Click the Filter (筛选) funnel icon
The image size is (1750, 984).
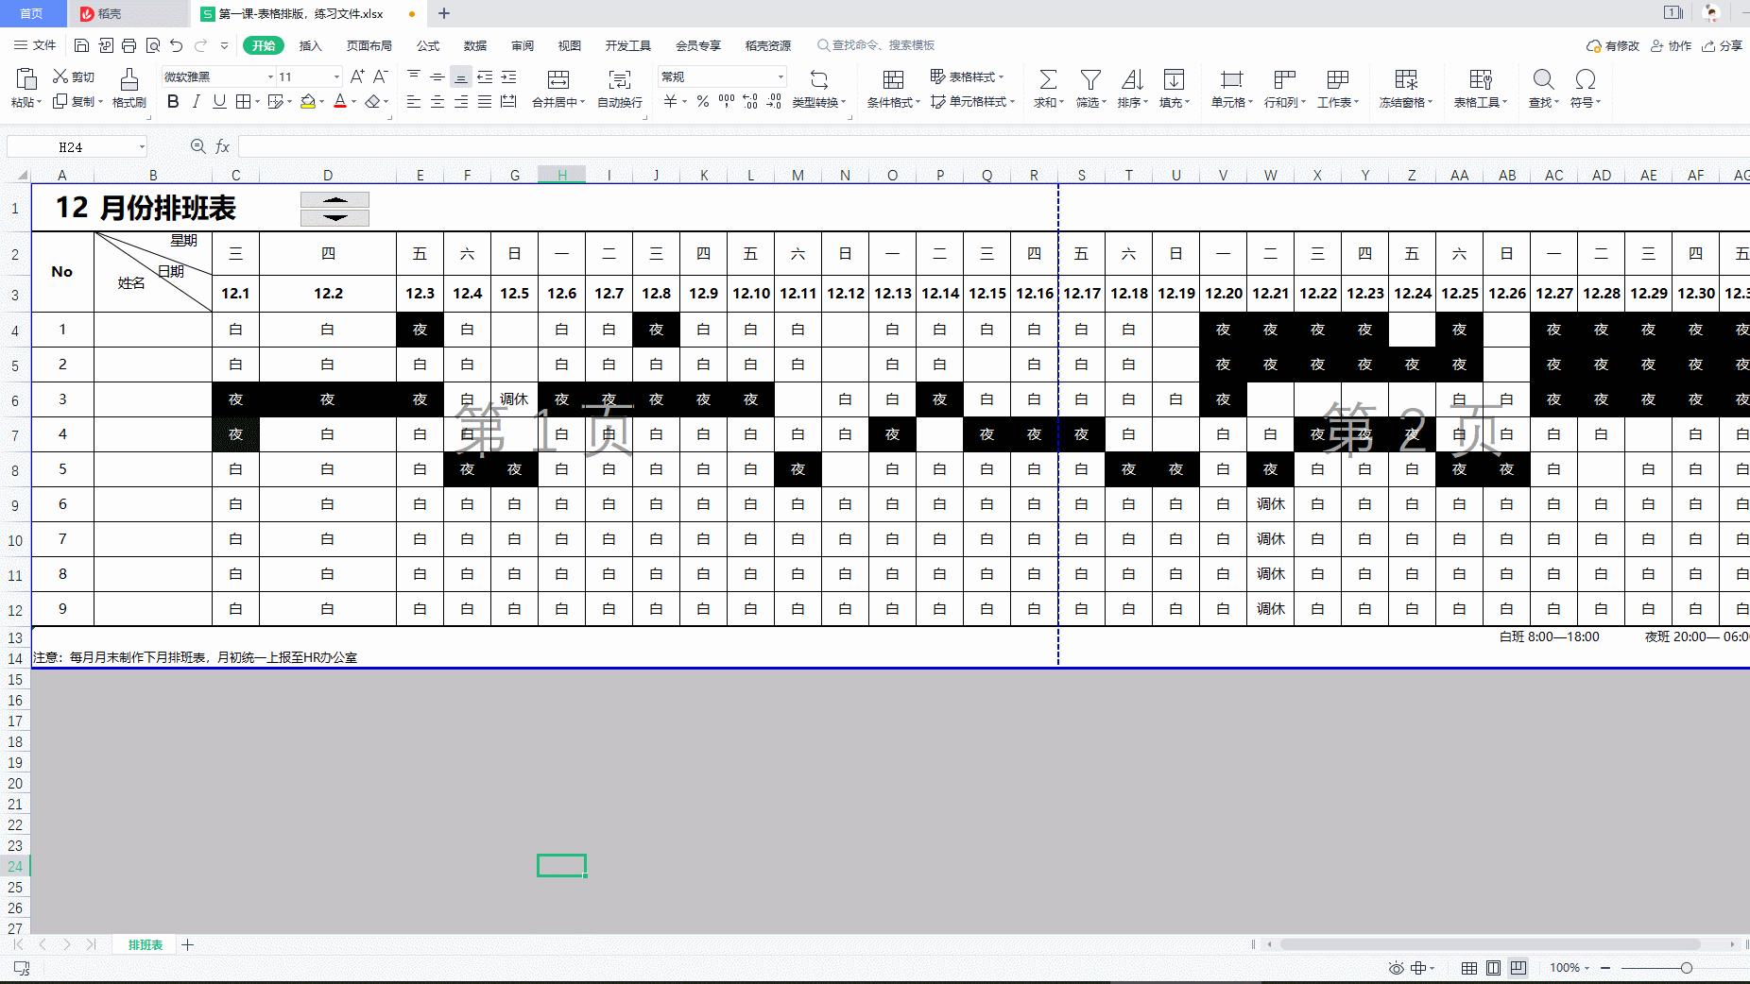pos(1090,79)
